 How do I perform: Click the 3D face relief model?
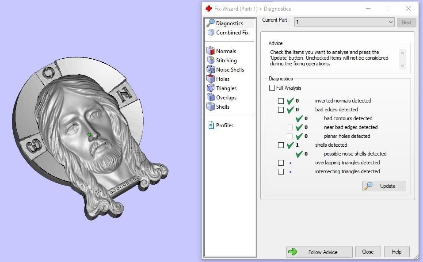tap(90, 139)
